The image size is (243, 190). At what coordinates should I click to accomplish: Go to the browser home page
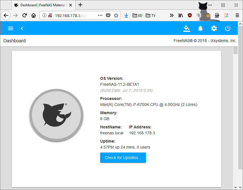tap(34, 15)
